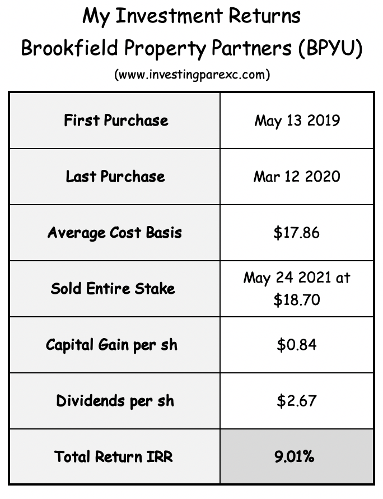Click the Average Cost Basis label
The height and width of the screenshot is (499, 383).
click(115, 233)
